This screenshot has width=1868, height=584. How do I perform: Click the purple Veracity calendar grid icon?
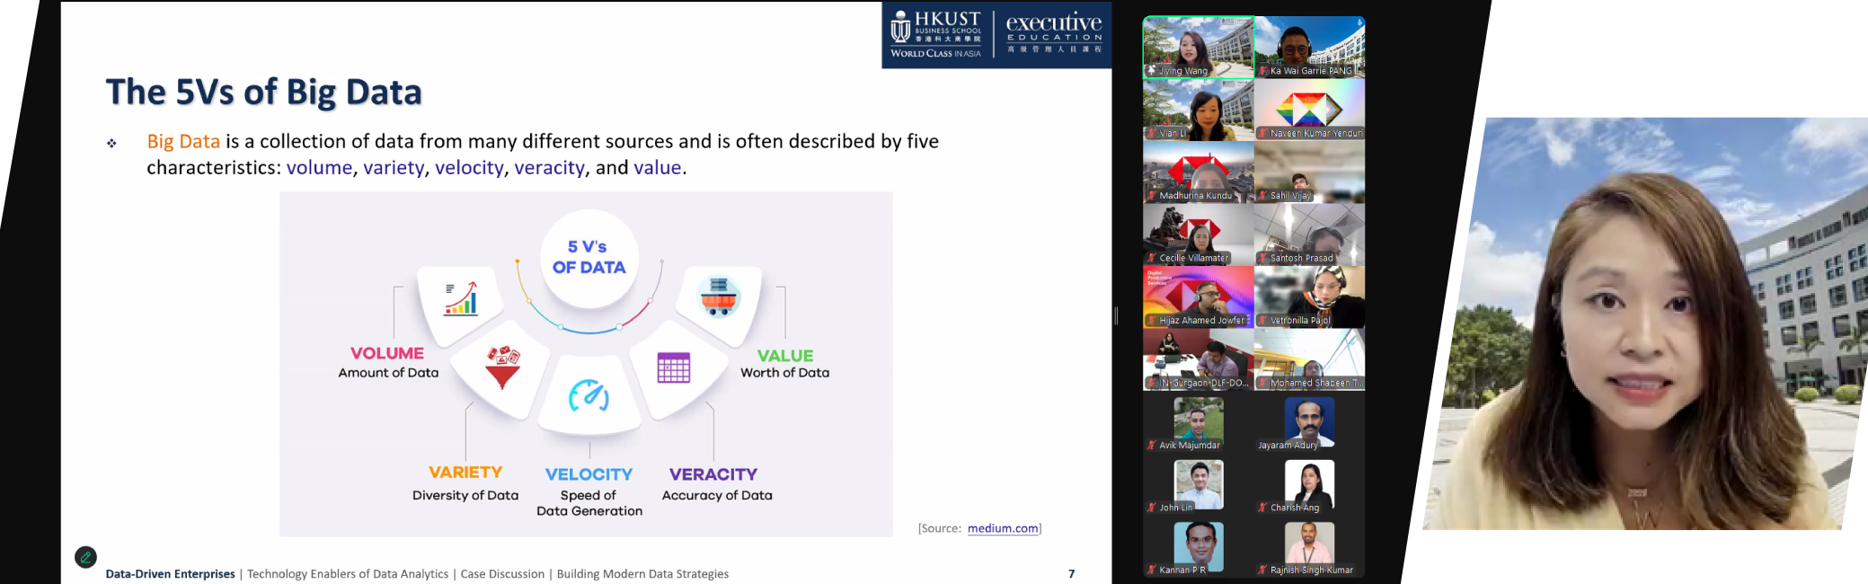pos(674,367)
